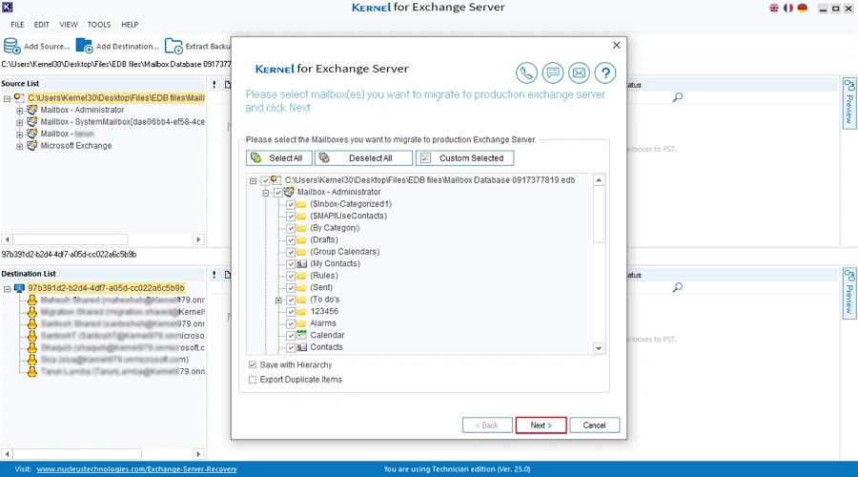The height and width of the screenshot is (477, 858).
Task: Uncheck the (Drafts) folder checkbox
Action: click(291, 239)
